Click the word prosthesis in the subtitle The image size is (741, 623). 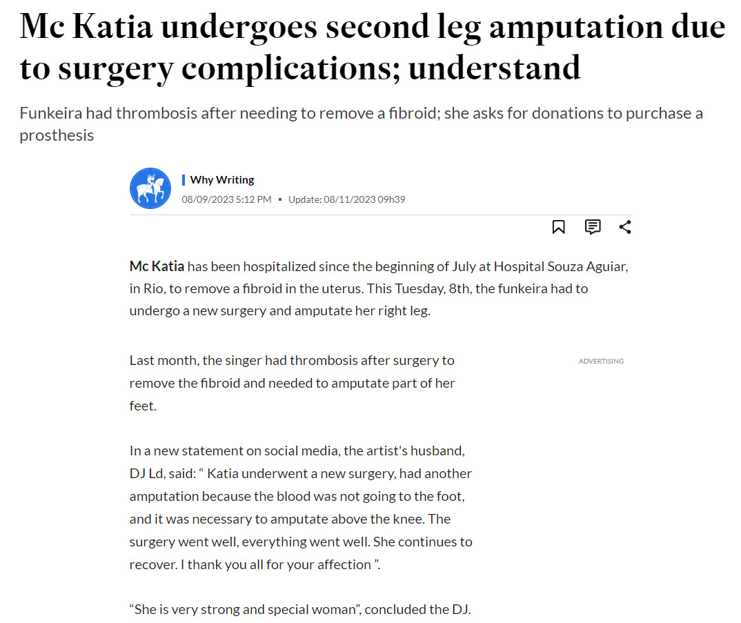[x=57, y=135]
